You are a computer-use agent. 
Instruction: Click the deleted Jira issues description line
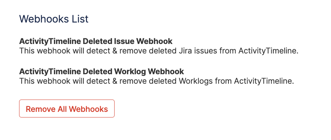(159, 51)
